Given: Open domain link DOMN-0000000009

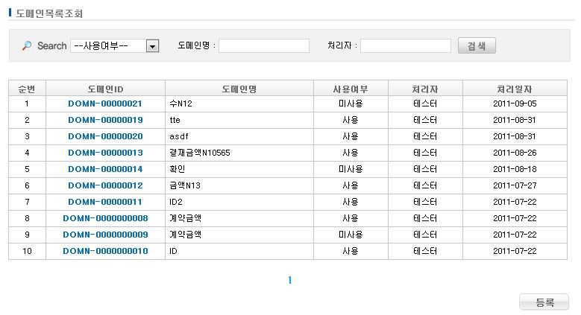Looking at the screenshot, I should click(105, 235).
